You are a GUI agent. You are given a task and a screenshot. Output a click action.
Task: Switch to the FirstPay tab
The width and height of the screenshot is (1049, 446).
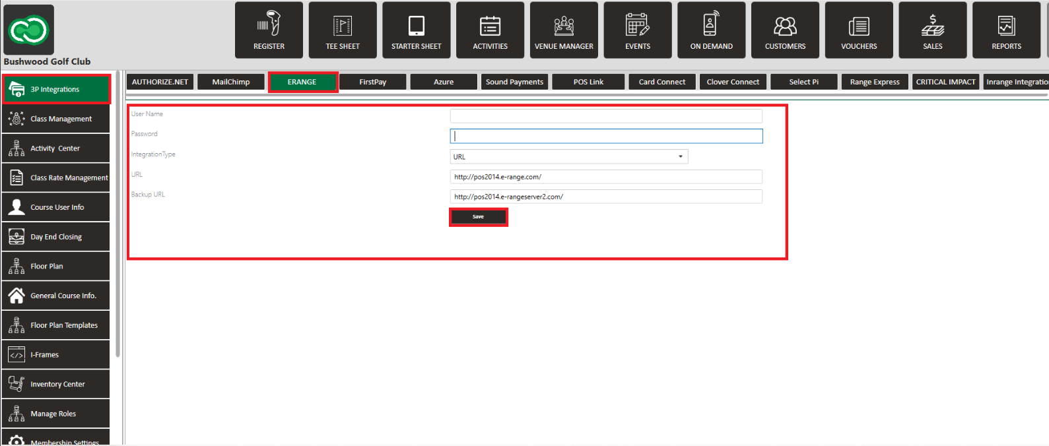373,82
